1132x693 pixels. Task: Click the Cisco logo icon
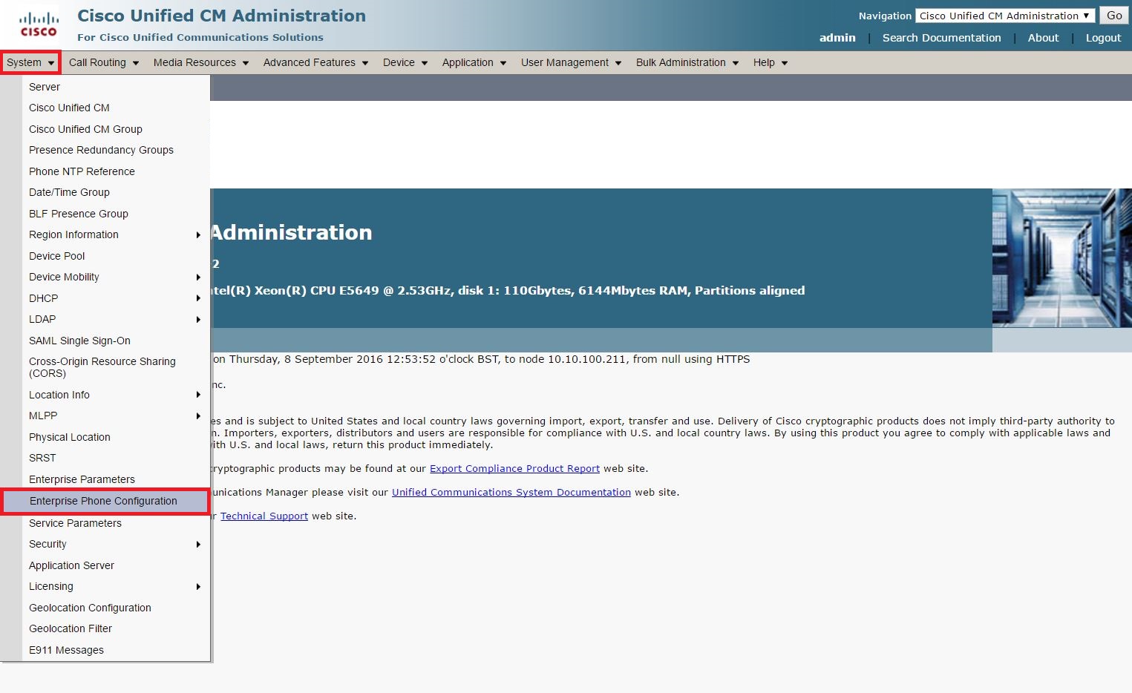point(39,24)
